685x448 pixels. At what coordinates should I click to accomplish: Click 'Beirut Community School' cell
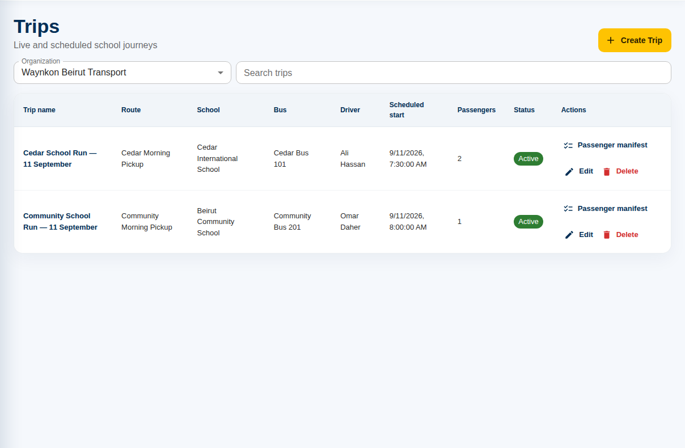click(x=215, y=222)
